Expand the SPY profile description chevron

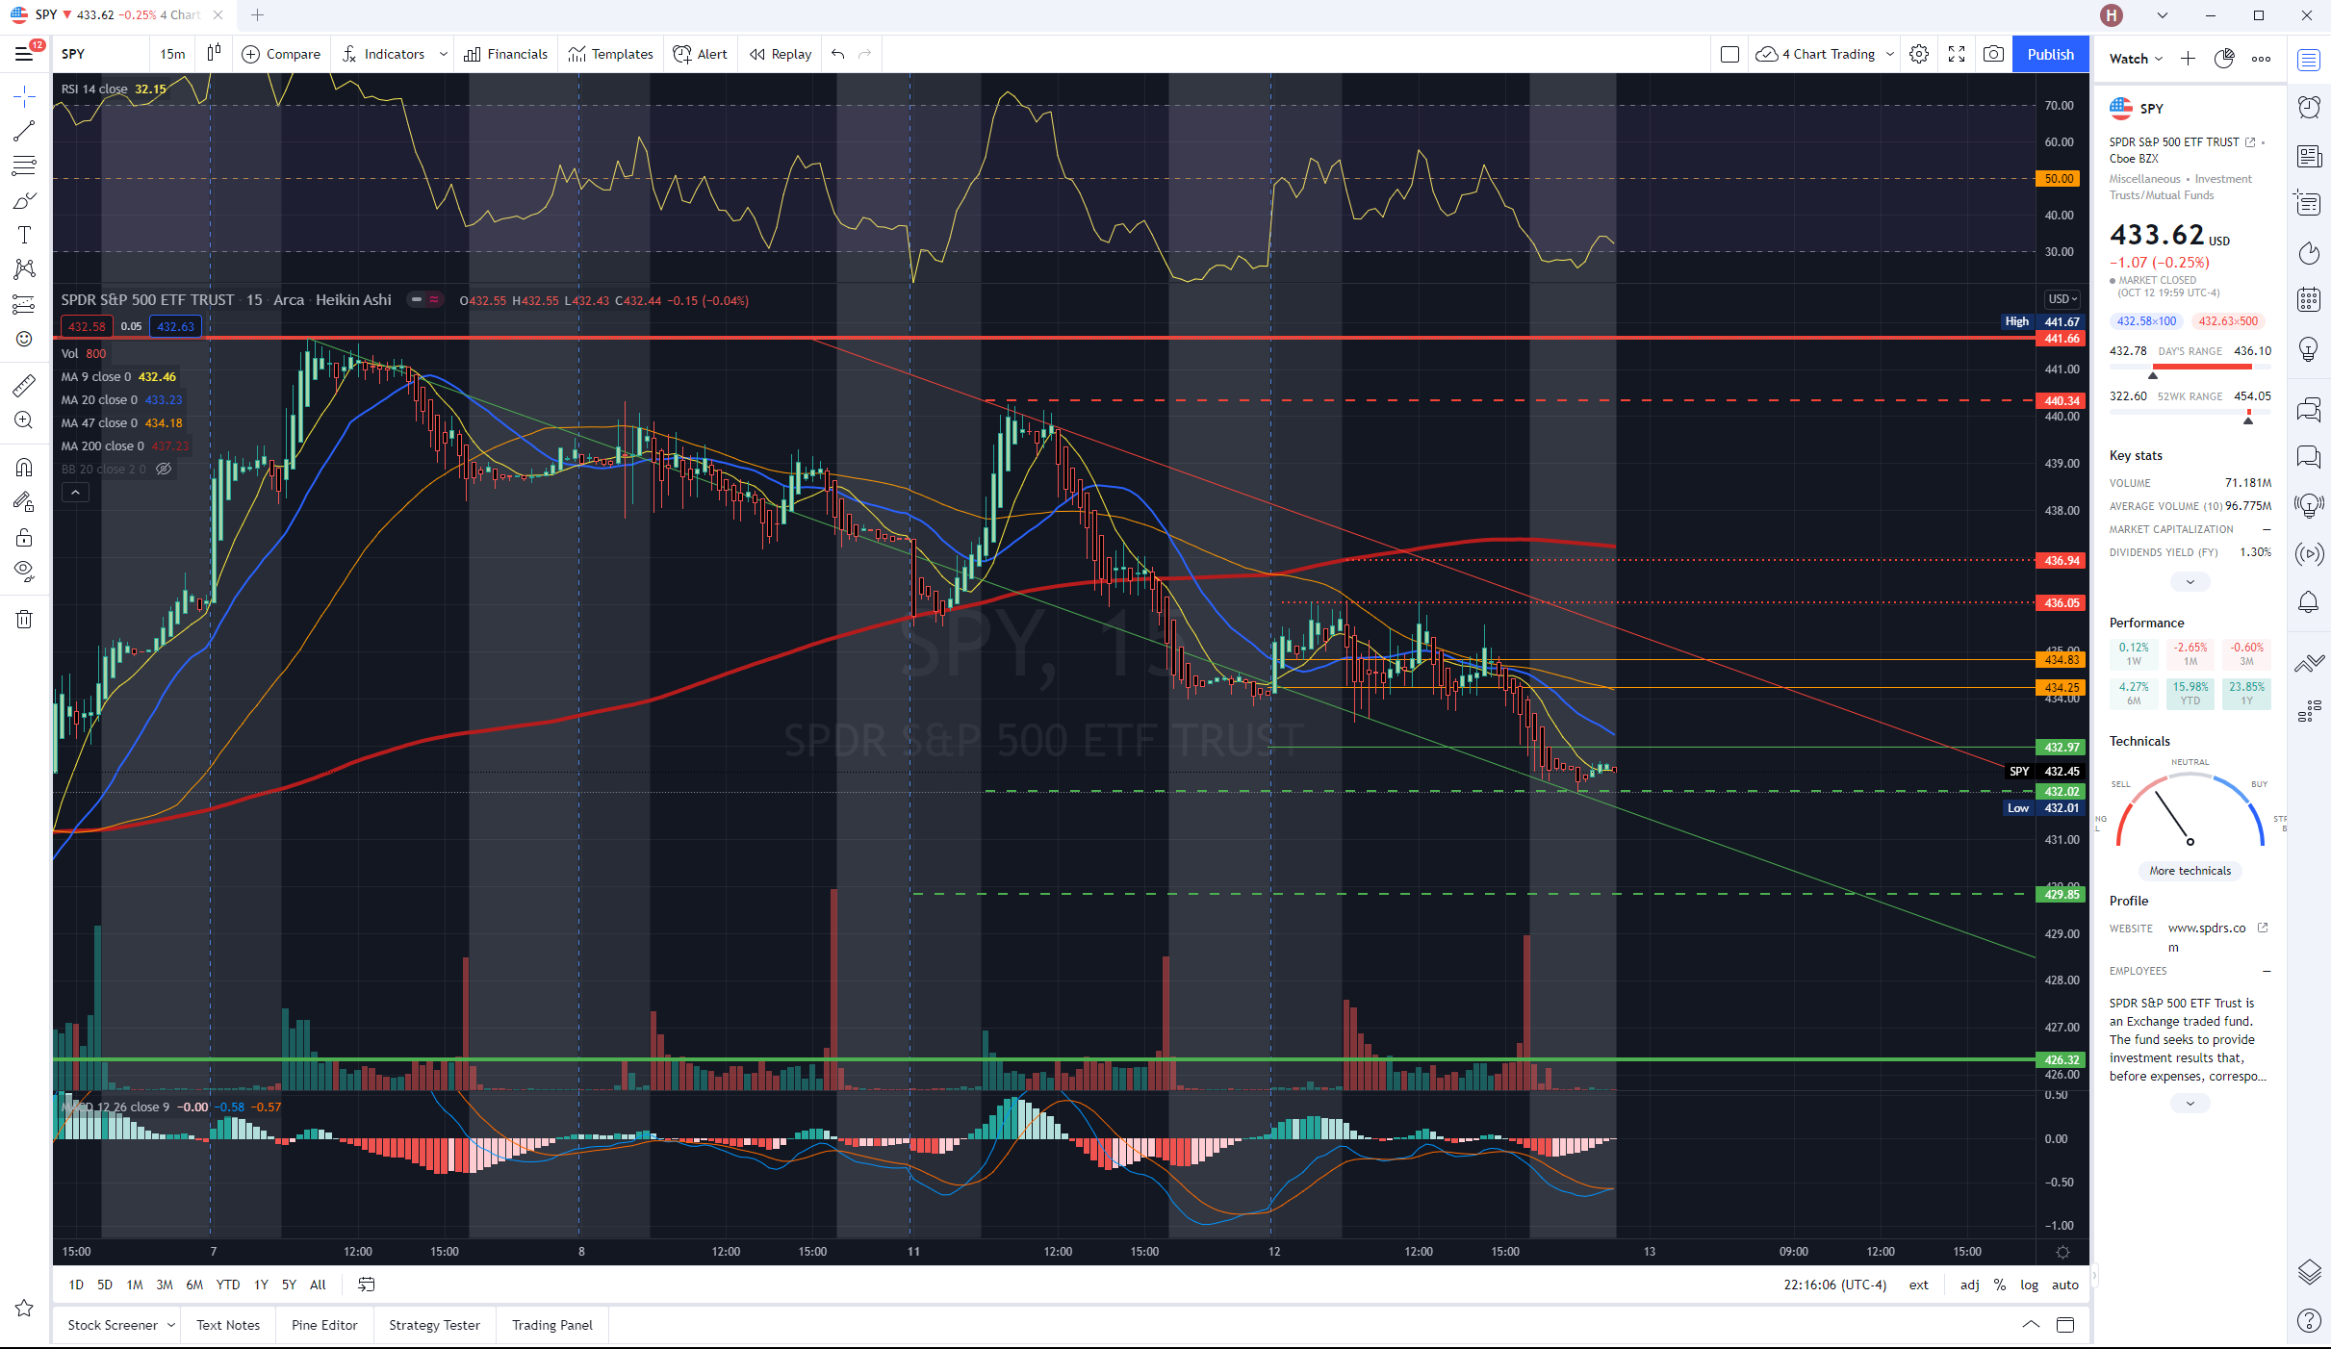pyautogui.click(x=2190, y=1104)
